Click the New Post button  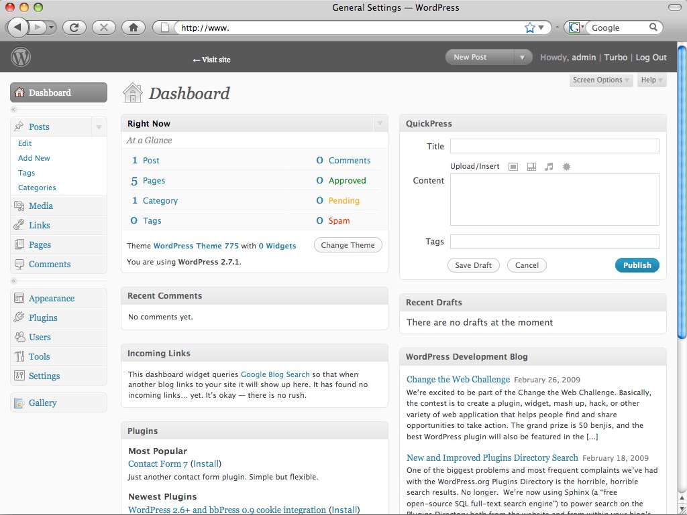point(480,58)
